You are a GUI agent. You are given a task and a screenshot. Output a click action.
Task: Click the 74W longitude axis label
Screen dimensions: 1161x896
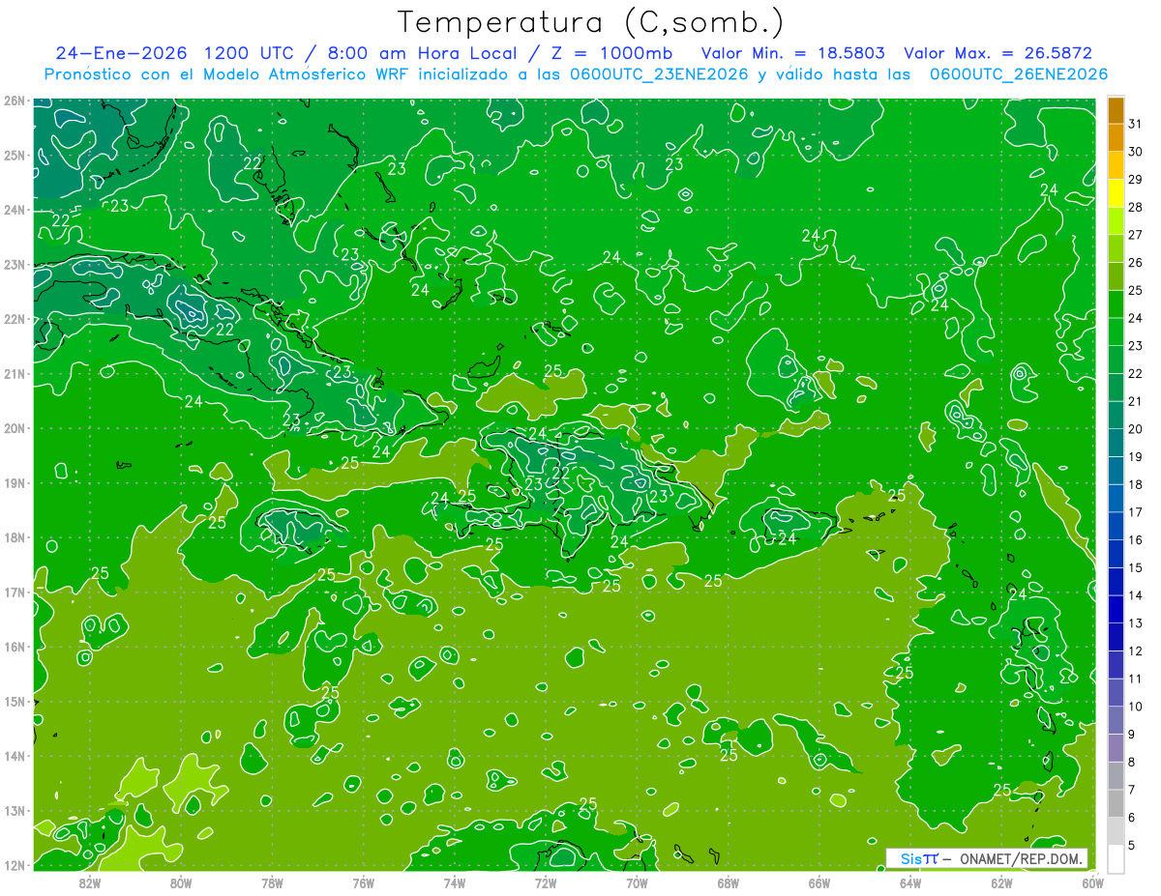(x=454, y=882)
